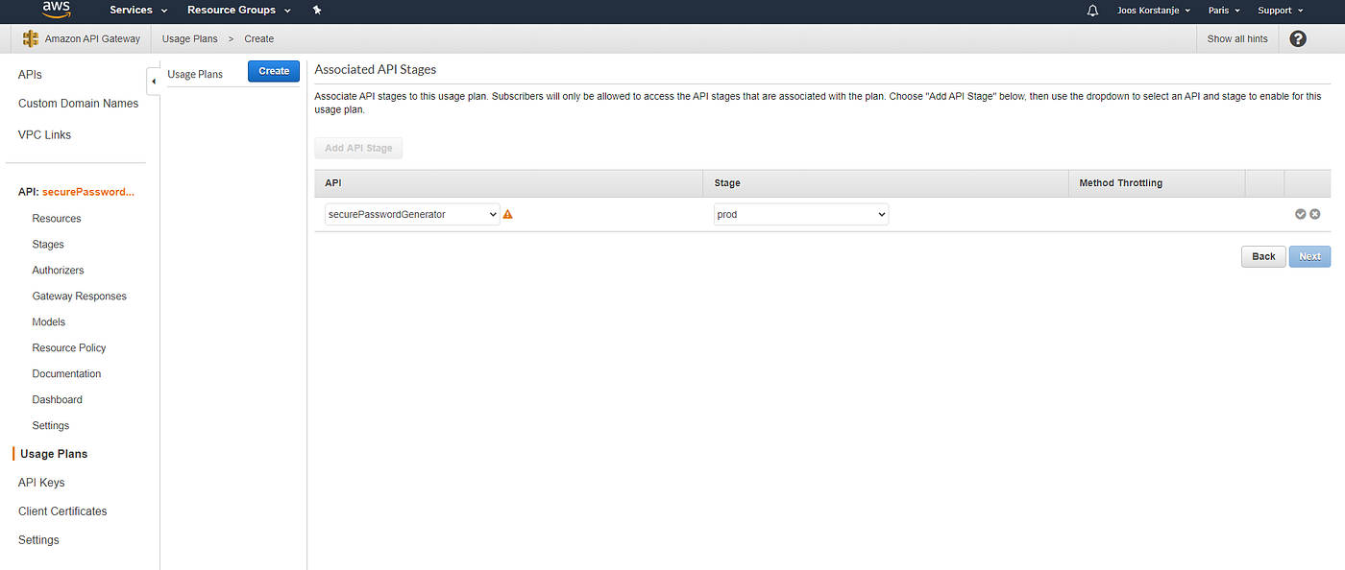The height and width of the screenshot is (570, 1345).
Task: Open the Paris region menu
Action: click(x=1224, y=11)
